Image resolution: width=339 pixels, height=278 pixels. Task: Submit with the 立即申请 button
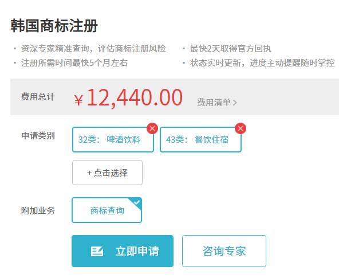pos(123,251)
